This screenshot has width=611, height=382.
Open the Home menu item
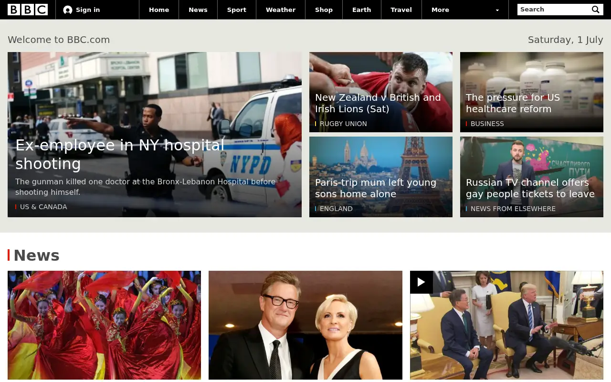(x=159, y=10)
